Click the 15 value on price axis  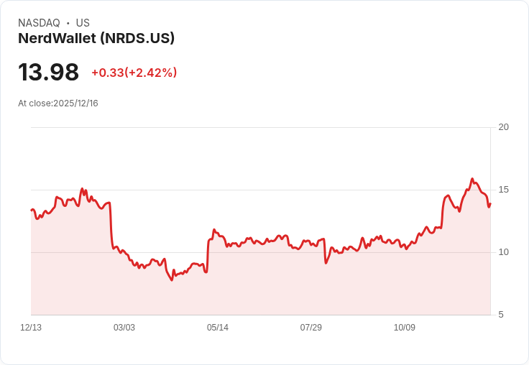pos(503,190)
